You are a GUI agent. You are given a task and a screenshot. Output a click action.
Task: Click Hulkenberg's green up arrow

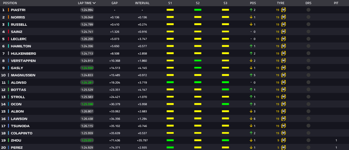[251, 53]
